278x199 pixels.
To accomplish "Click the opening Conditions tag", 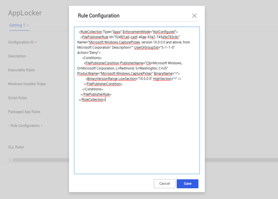I will pyautogui.click(x=92, y=58).
